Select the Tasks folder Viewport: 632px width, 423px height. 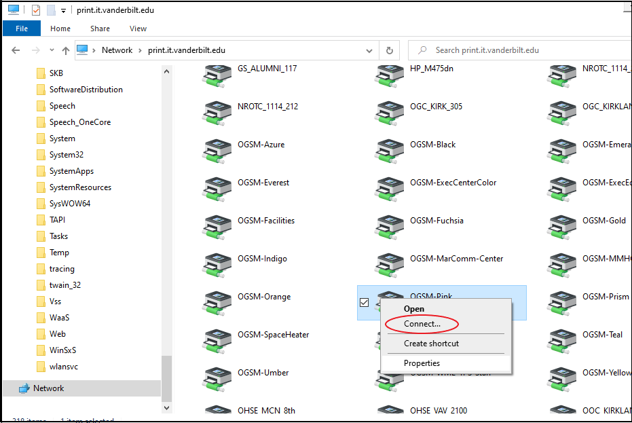tap(52, 236)
